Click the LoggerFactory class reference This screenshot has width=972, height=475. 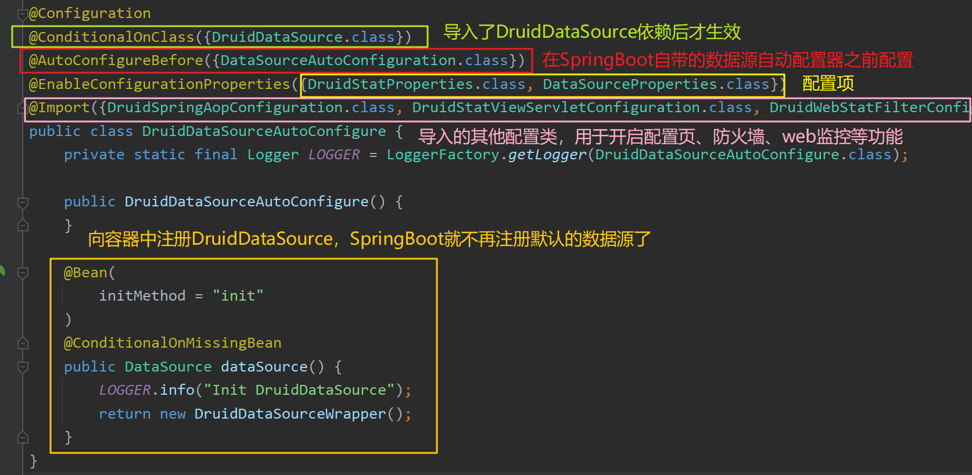(443, 155)
